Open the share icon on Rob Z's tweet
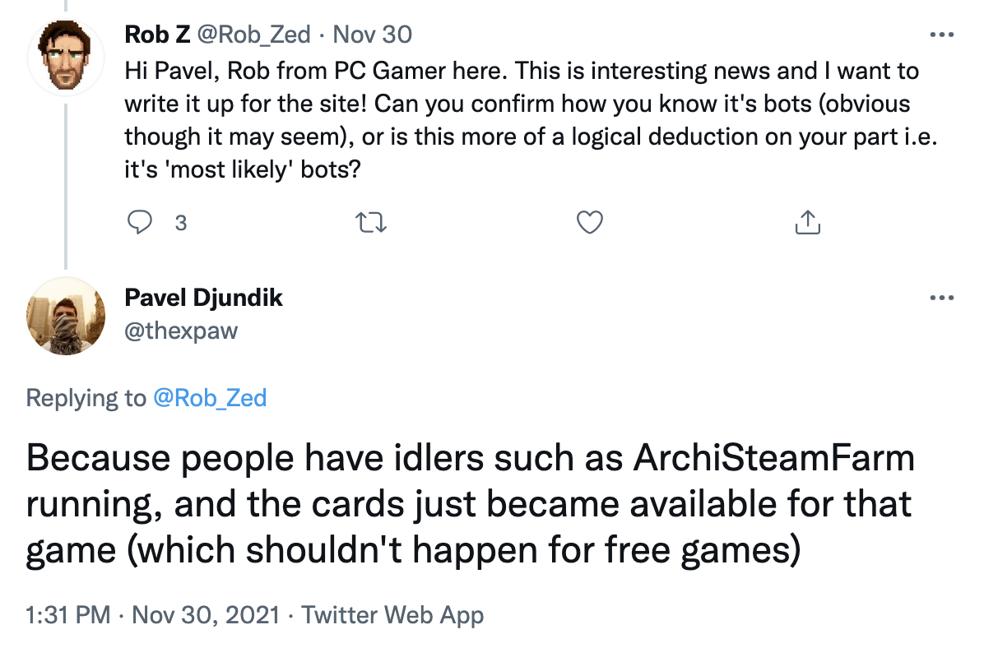 pyautogui.click(x=807, y=222)
